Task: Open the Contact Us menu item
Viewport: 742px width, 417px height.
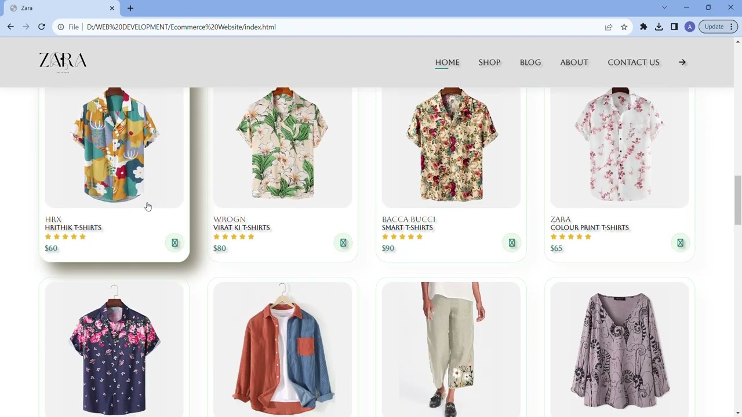Action: [634, 62]
